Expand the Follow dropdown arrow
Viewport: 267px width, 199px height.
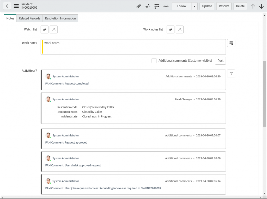pyautogui.click(x=194, y=6)
